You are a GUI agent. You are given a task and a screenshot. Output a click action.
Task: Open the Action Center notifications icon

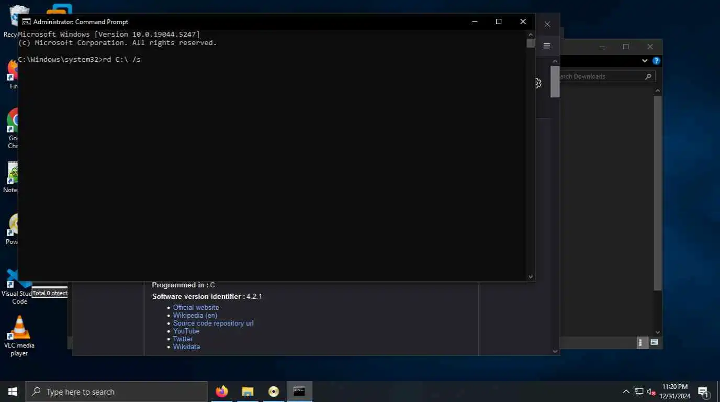[703, 392]
